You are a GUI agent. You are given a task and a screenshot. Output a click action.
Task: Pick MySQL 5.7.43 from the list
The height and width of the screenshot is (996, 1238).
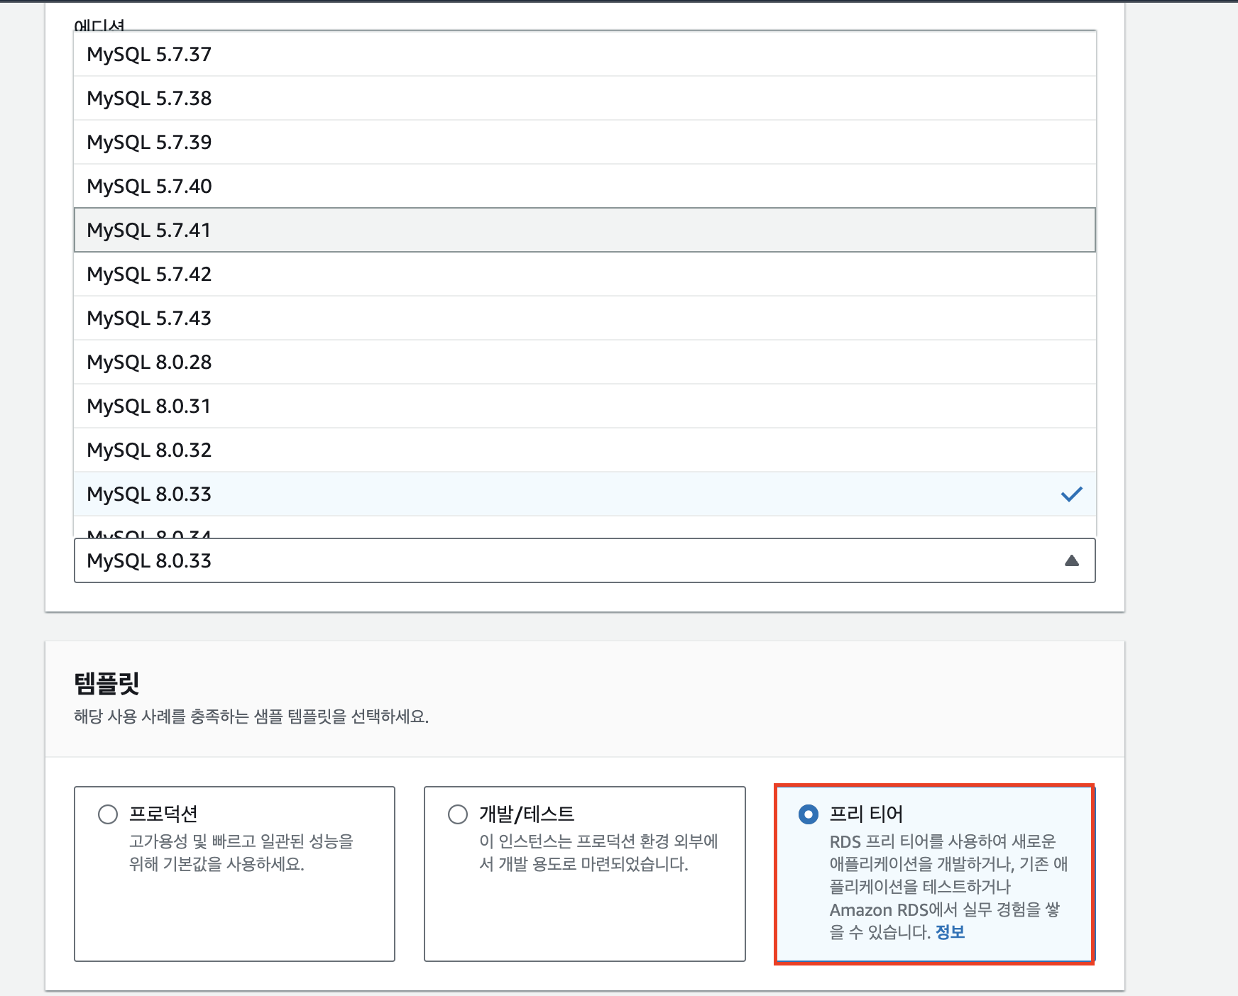(584, 318)
